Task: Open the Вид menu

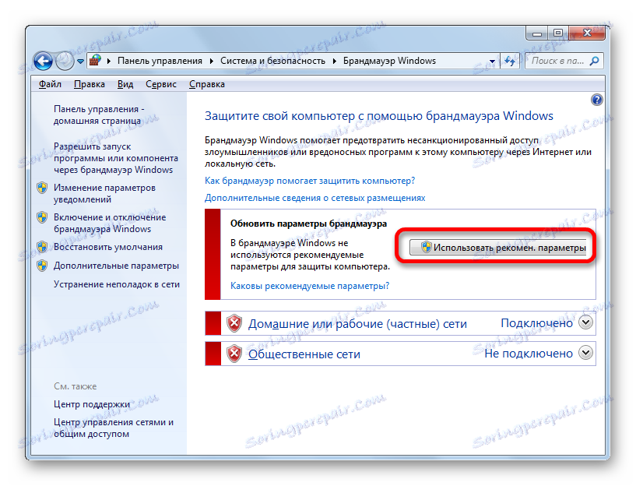Action: pyautogui.click(x=125, y=84)
